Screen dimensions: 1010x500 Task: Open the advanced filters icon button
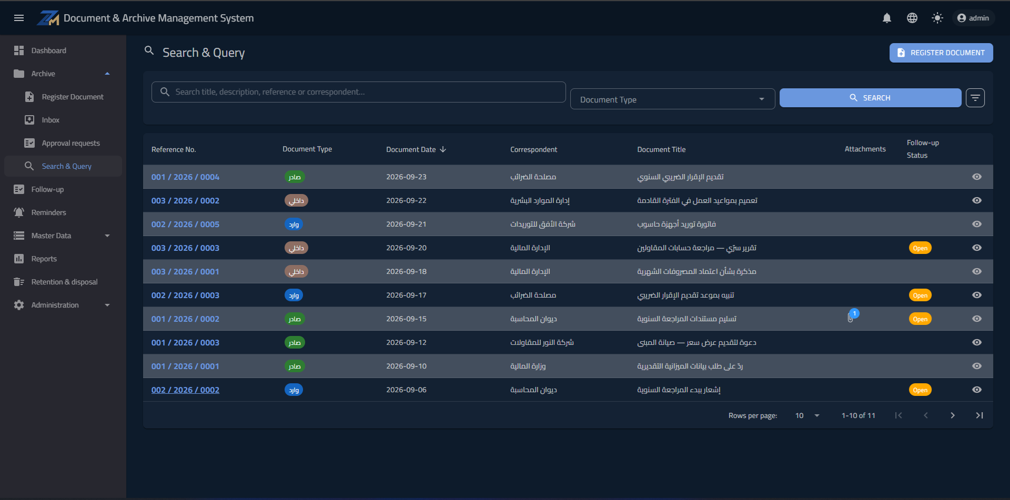[x=975, y=98]
